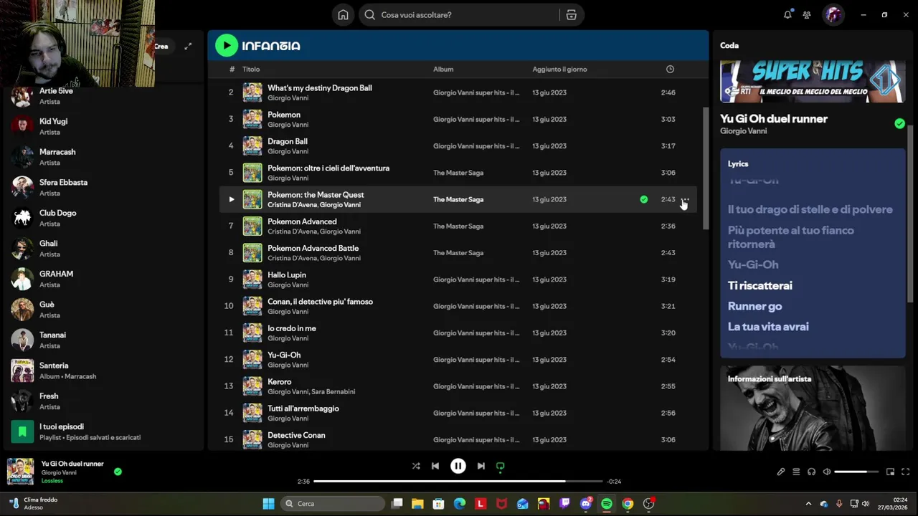The image size is (918, 516).
Task: Open Google Chrome in taskbar
Action: [628, 504]
